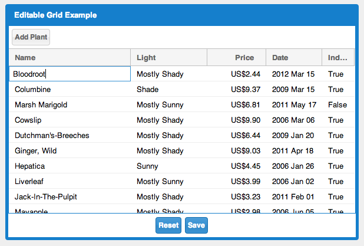Save the grid changes
Viewport: 364px width, 246px height.
tap(196, 225)
